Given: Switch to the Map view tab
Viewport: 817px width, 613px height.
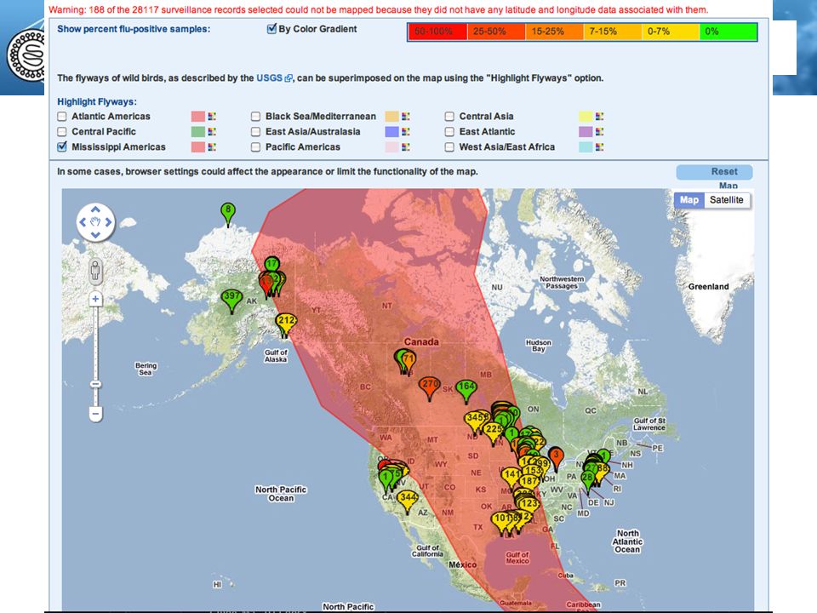Looking at the screenshot, I should point(688,199).
